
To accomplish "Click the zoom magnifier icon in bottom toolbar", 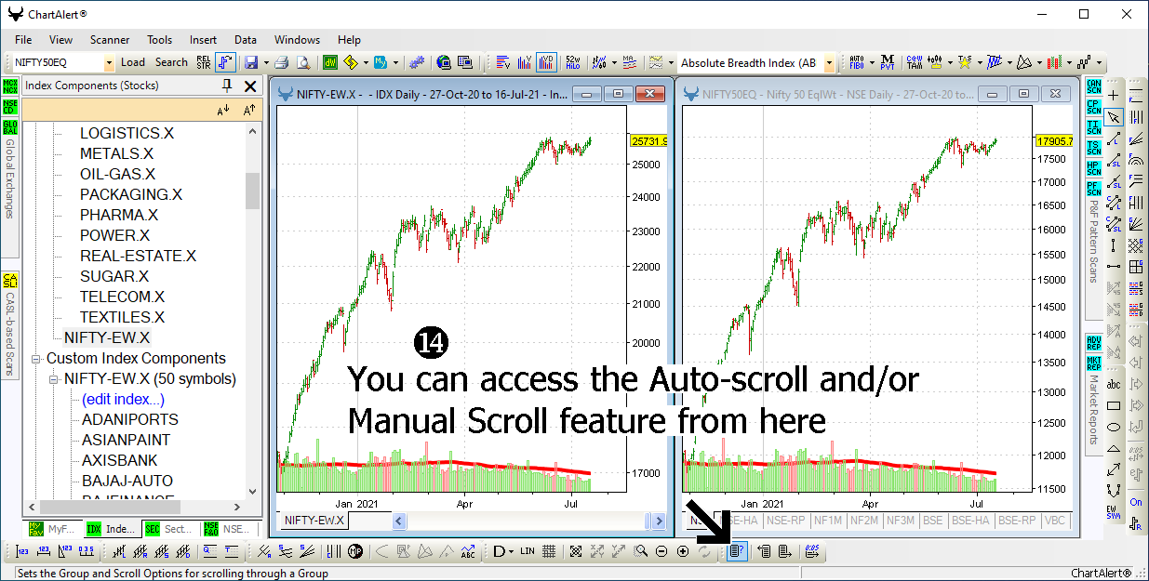I will [641, 551].
